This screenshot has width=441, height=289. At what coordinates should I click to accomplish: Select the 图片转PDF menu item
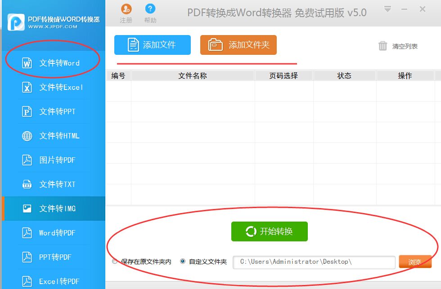[54, 160]
